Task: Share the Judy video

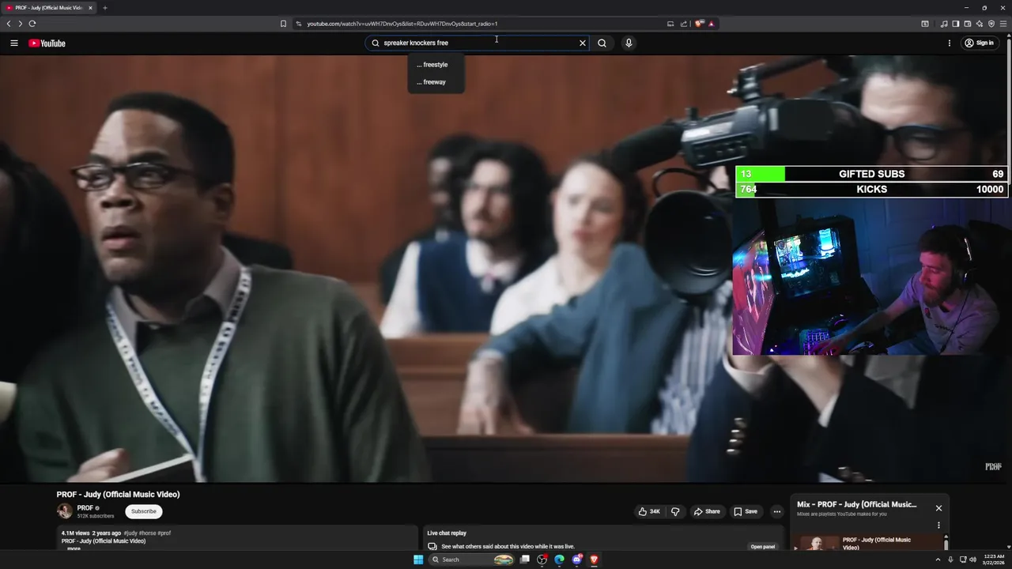Action: tap(707, 511)
